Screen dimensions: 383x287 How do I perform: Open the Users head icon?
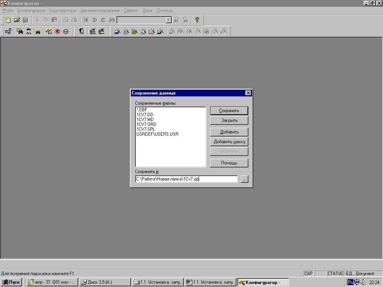pyautogui.click(x=82, y=31)
